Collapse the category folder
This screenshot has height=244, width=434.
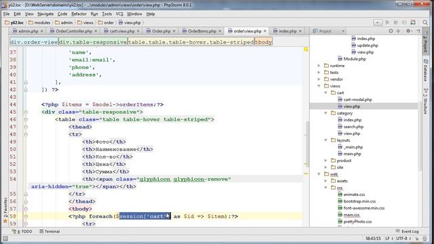point(325,113)
